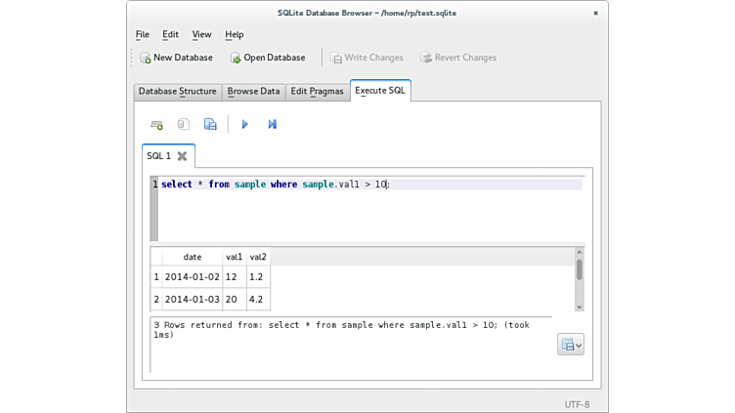Run the SQL with the Execute play icon
This screenshot has width=735, height=413.
click(245, 125)
